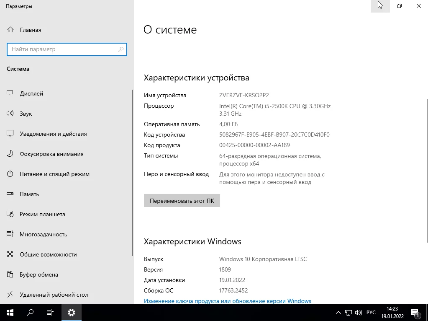
Task: Click the Settings gear on taskbar
Action: (x=71, y=313)
